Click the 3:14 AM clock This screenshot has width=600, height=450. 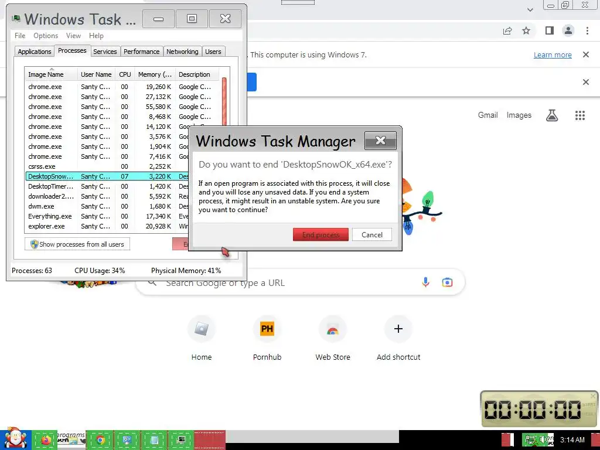point(572,440)
